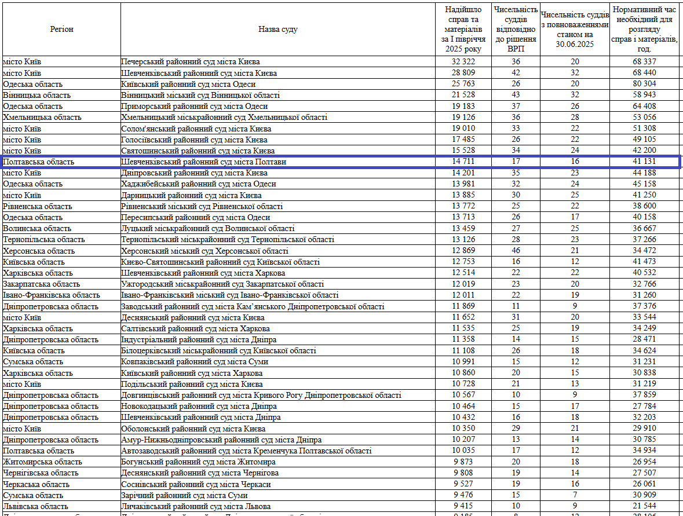Click header 'Нормативний час необхідний для розгляду'
Screen dimensions: 683x516
(644, 29)
